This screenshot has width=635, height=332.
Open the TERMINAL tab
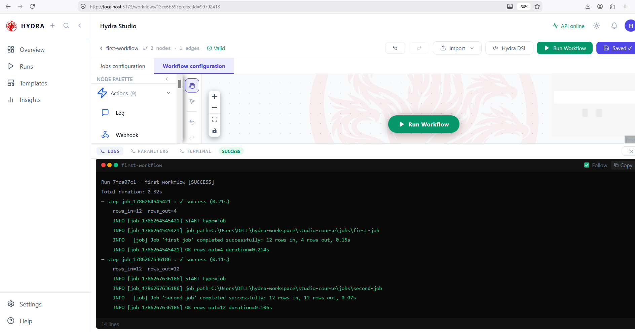[x=195, y=151]
